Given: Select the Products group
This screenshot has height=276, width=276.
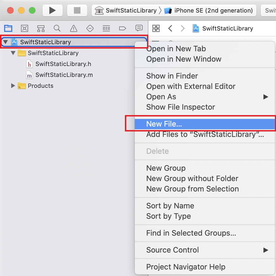Looking at the screenshot, I should click(x=35, y=86).
